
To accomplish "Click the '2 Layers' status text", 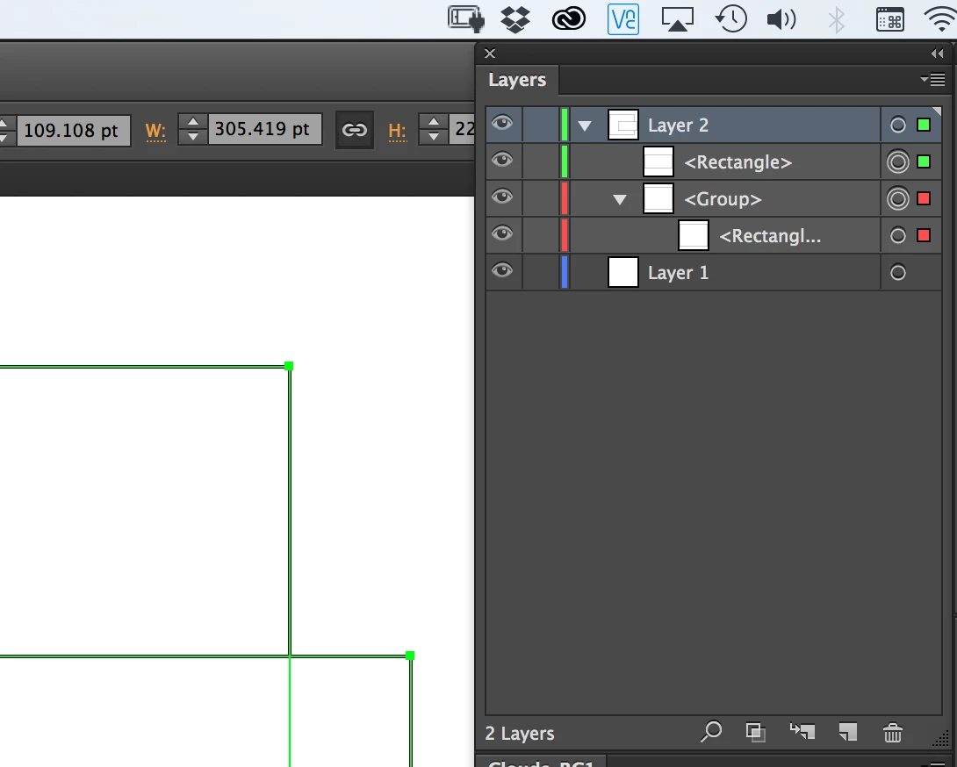I will 520,734.
